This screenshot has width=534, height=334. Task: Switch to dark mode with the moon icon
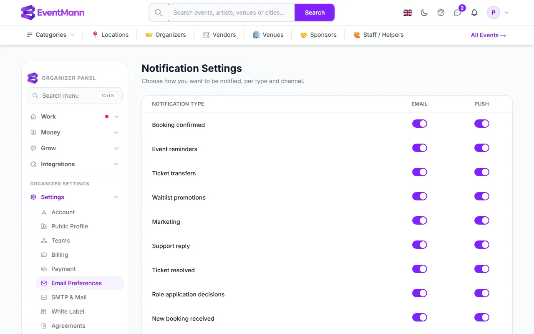(424, 13)
